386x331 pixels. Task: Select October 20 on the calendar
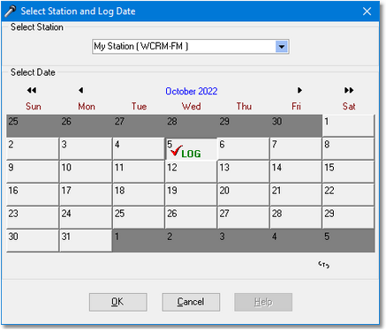(x=243, y=194)
